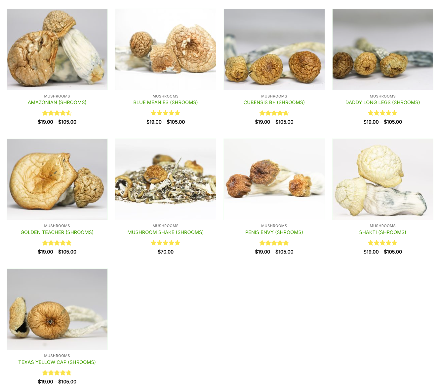
Task: Click the Cubensis B+ product image
Action: [x=274, y=49]
